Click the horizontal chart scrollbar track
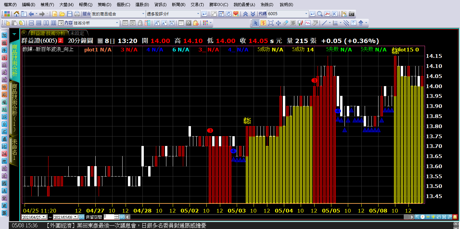The height and width of the screenshot is (229, 460). coord(269,217)
